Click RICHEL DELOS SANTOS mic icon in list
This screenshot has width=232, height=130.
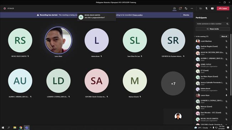(226, 119)
